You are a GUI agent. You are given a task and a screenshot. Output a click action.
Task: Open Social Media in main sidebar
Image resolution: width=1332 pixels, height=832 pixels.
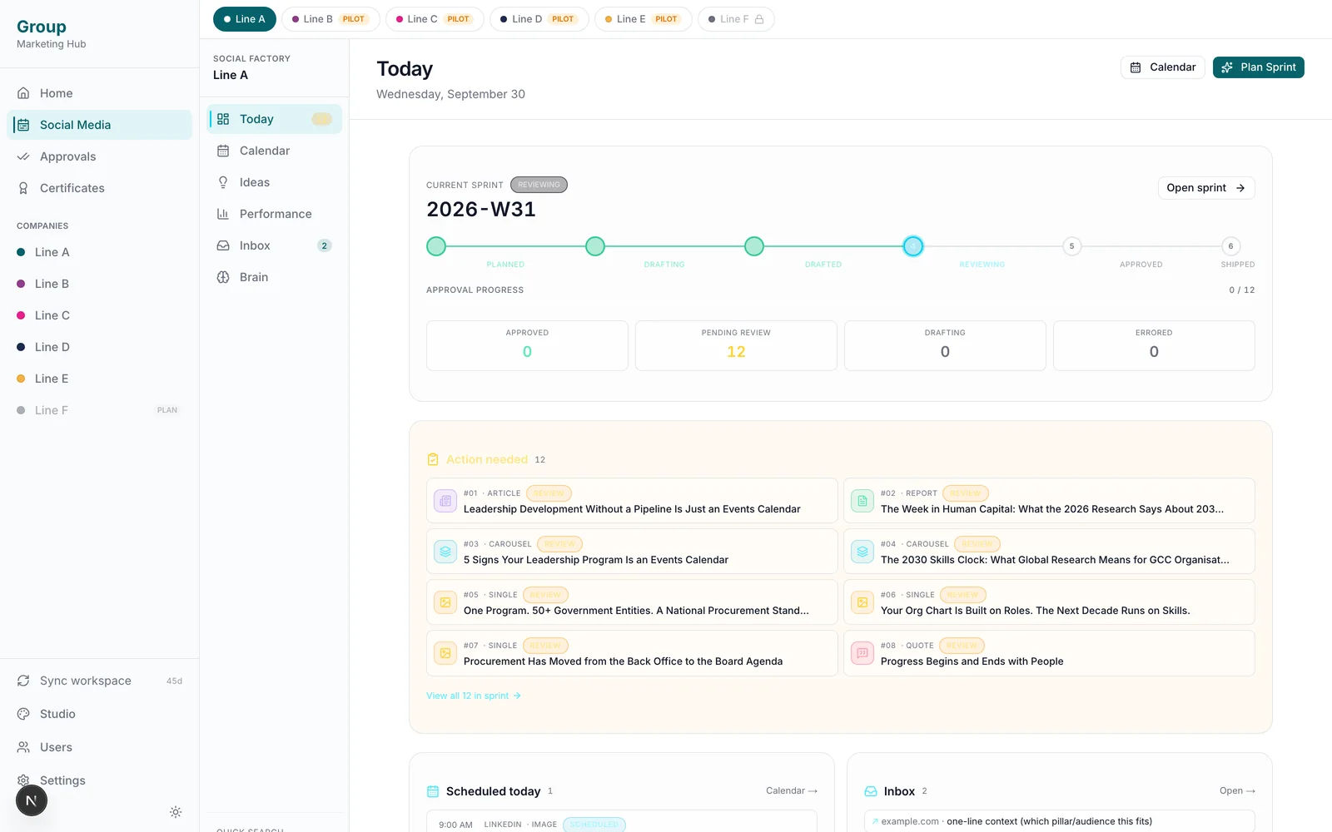click(99, 125)
